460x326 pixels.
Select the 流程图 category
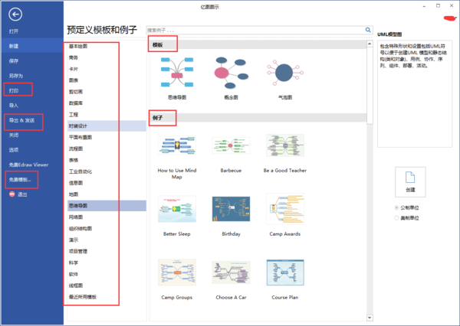pos(76,148)
